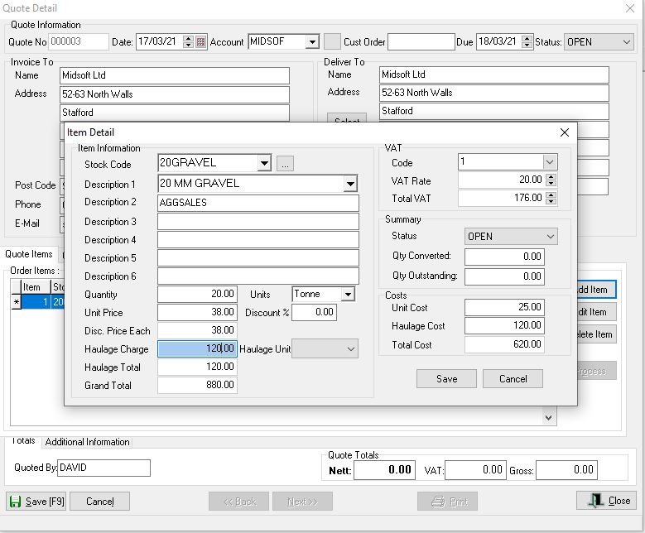This screenshot has height=533, width=645.
Task: Click the Edit Item button
Action: coord(596,312)
